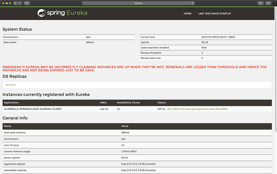Click the General Info Name column header
Screen dimensions: 277x174
point(7,126)
